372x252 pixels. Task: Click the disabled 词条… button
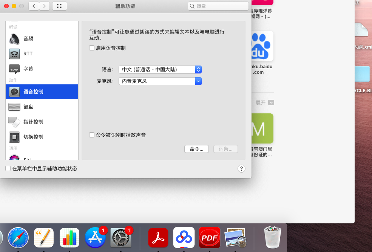[x=225, y=149]
